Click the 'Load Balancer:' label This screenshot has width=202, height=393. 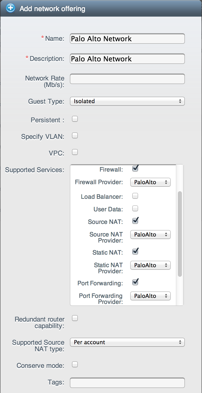[102, 197]
